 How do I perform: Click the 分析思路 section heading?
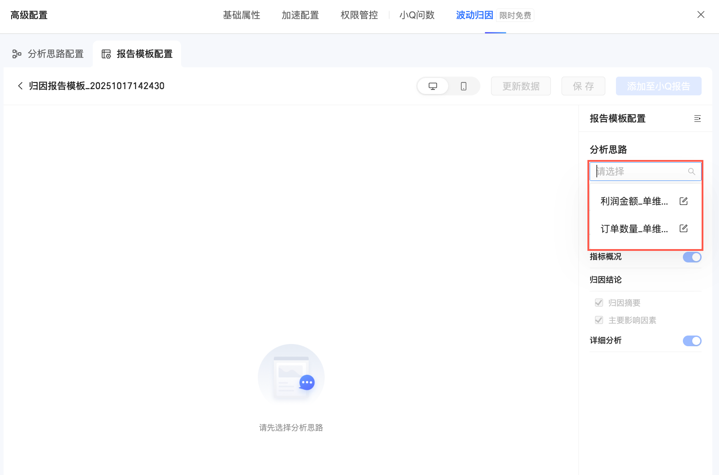(x=608, y=150)
